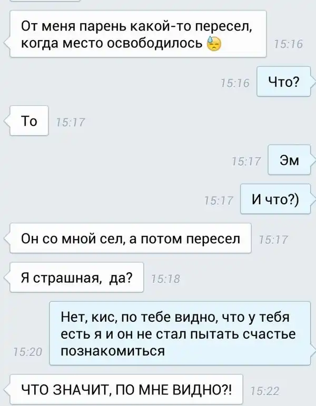This screenshot has height=406, width=316.
Task: Tap the 15:17 timestamp beside 'Эм'
Action: tap(246, 162)
